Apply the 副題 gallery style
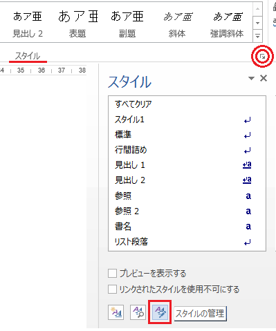276x331 pixels. (127, 24)
